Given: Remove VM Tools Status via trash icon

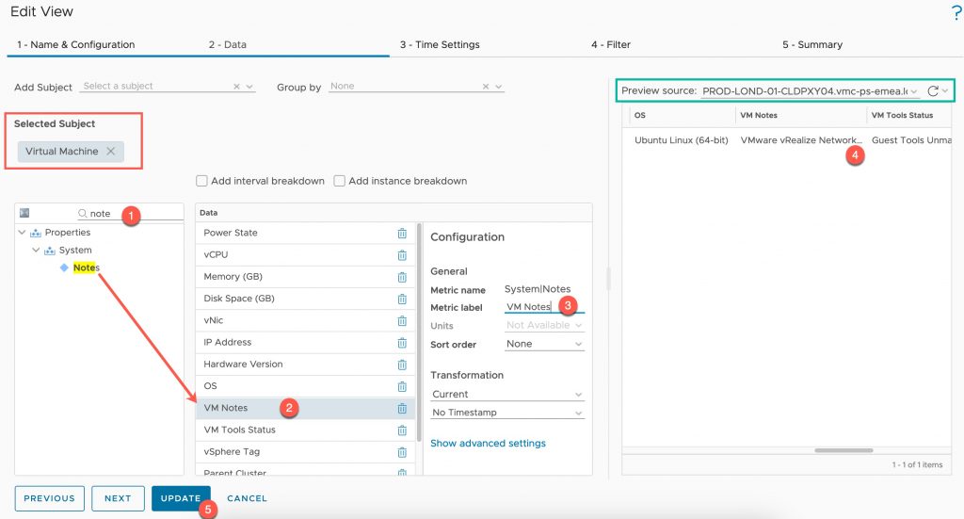Looking at the screenshot, I should pos(402,430).
